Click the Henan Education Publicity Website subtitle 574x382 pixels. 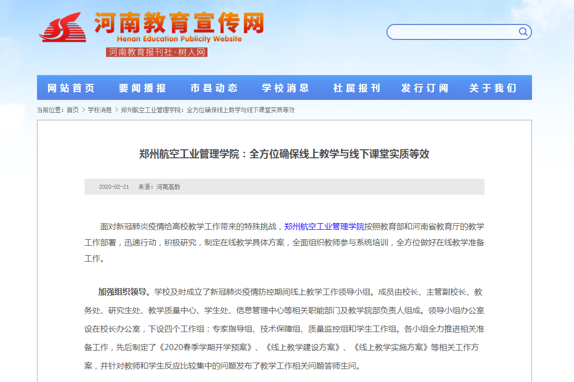coord(179,39)
